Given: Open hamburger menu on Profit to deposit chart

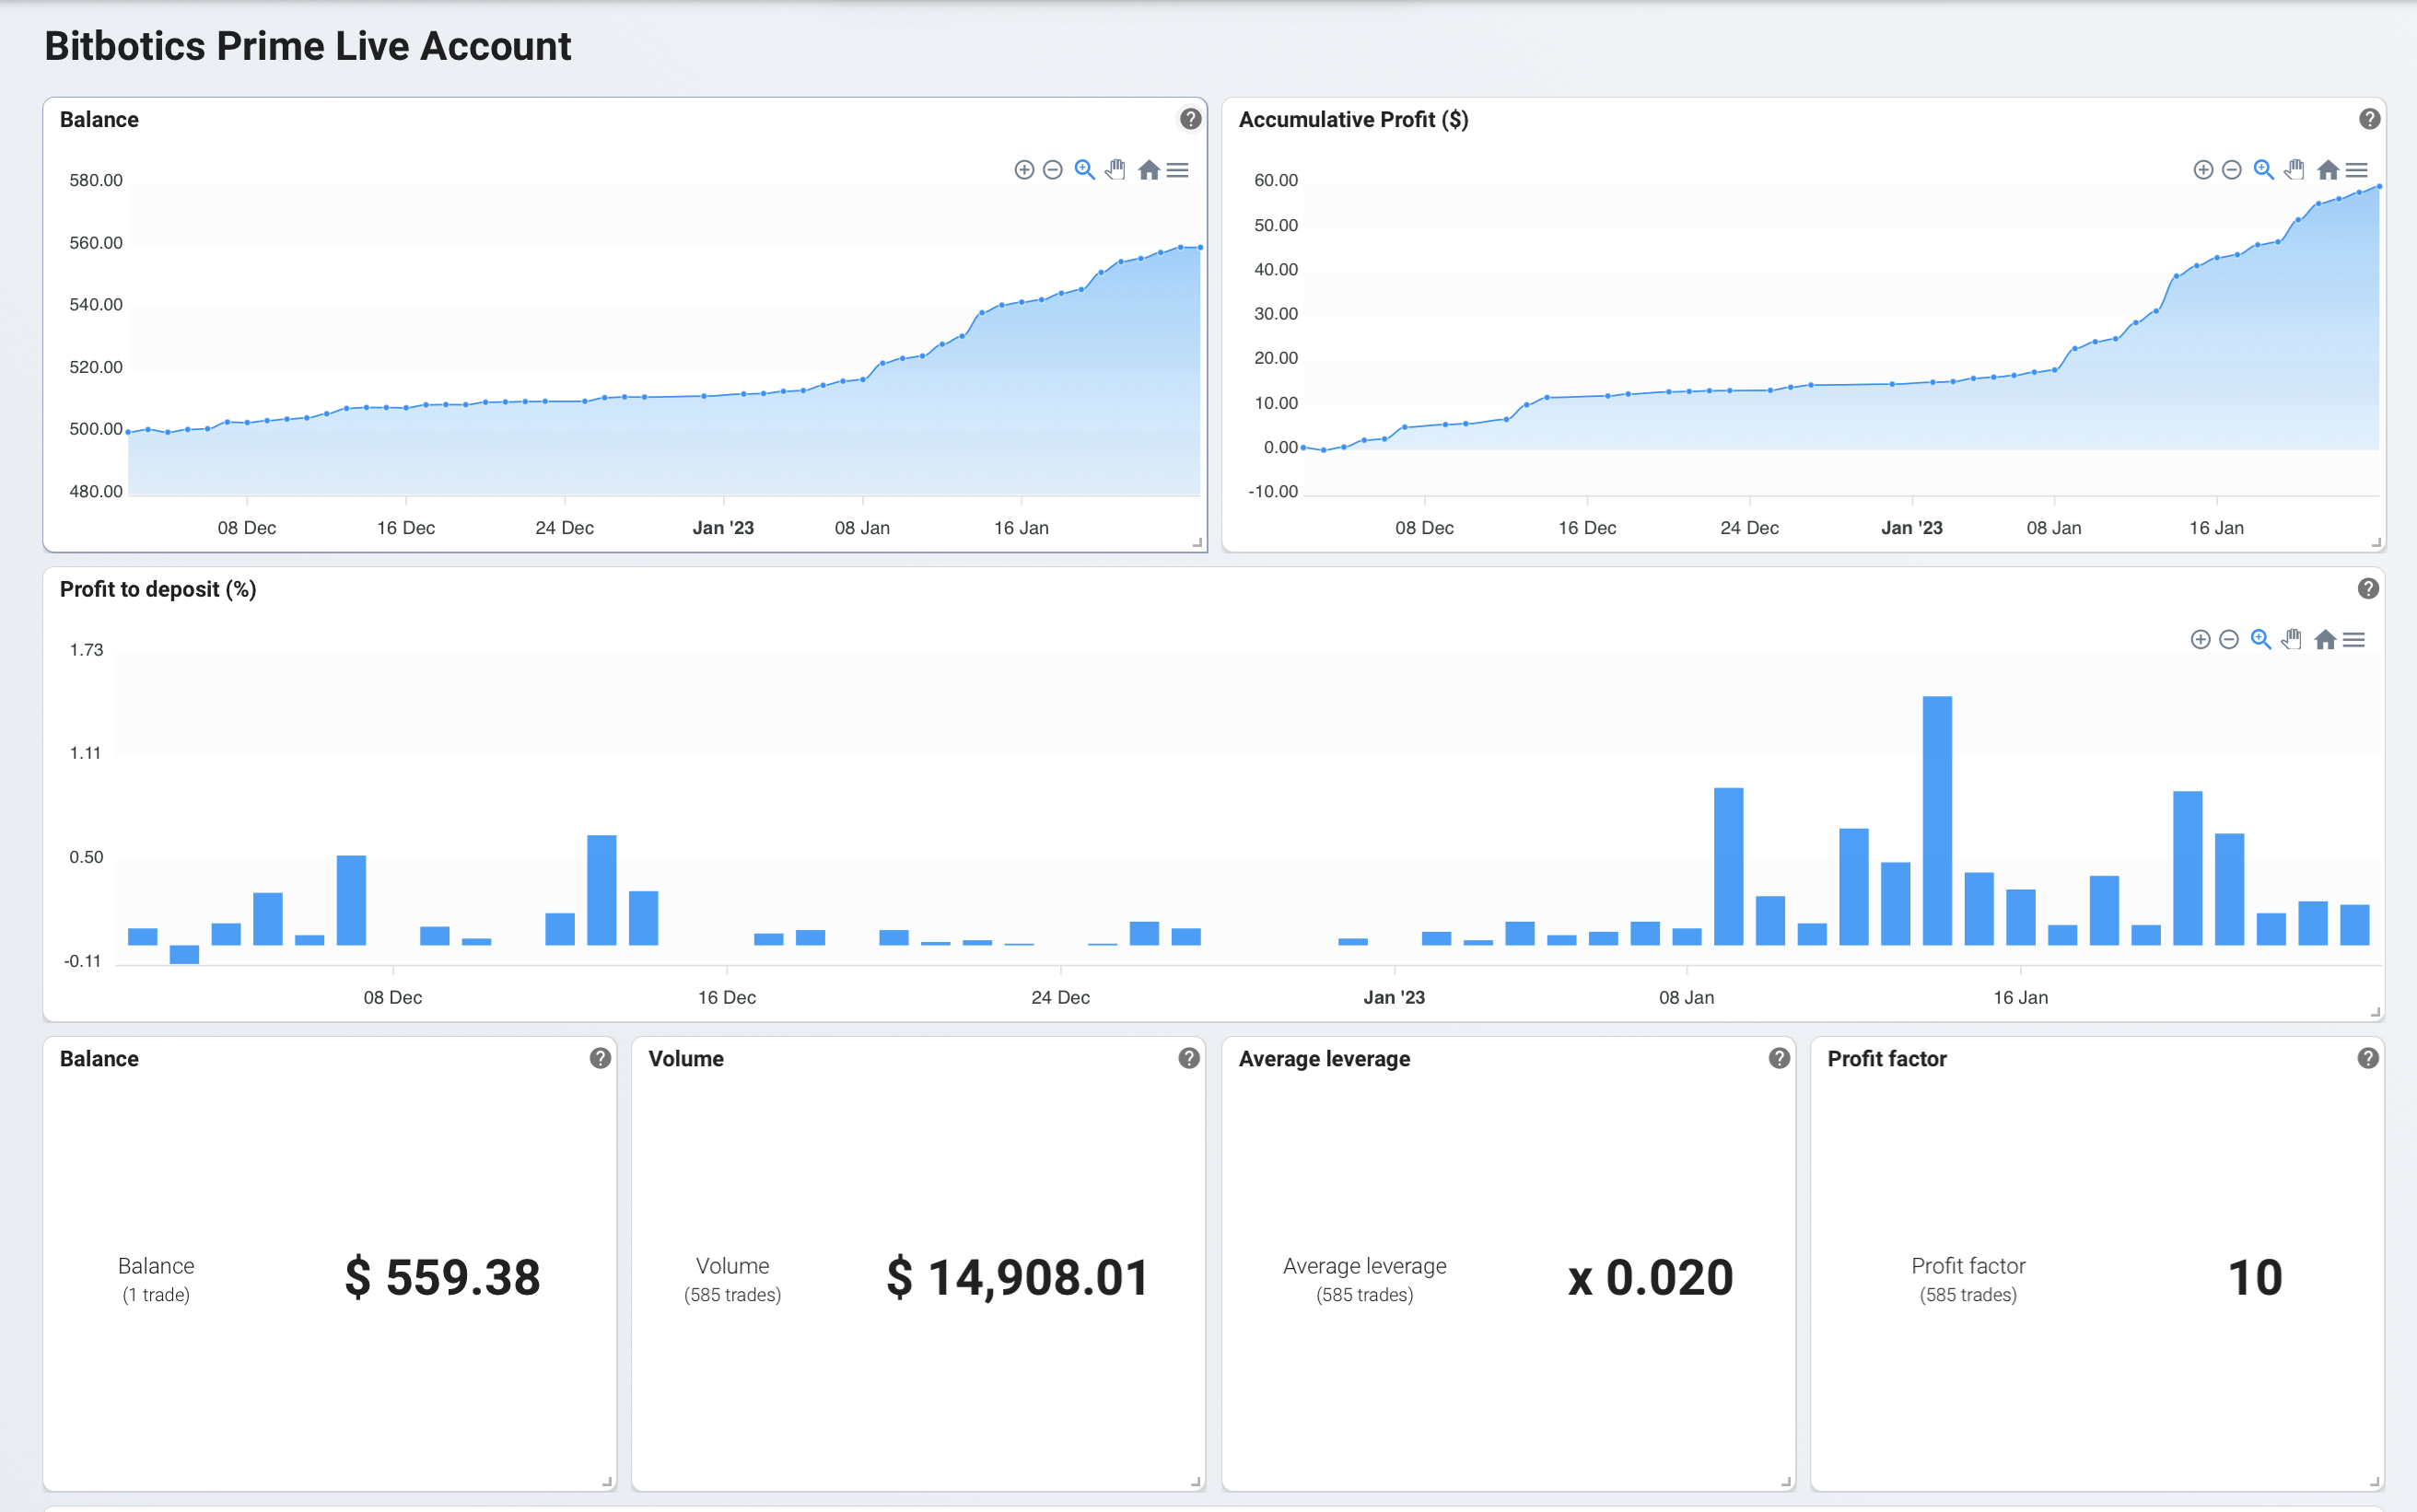Looking at the screenshot, I should click(2354, 640).
